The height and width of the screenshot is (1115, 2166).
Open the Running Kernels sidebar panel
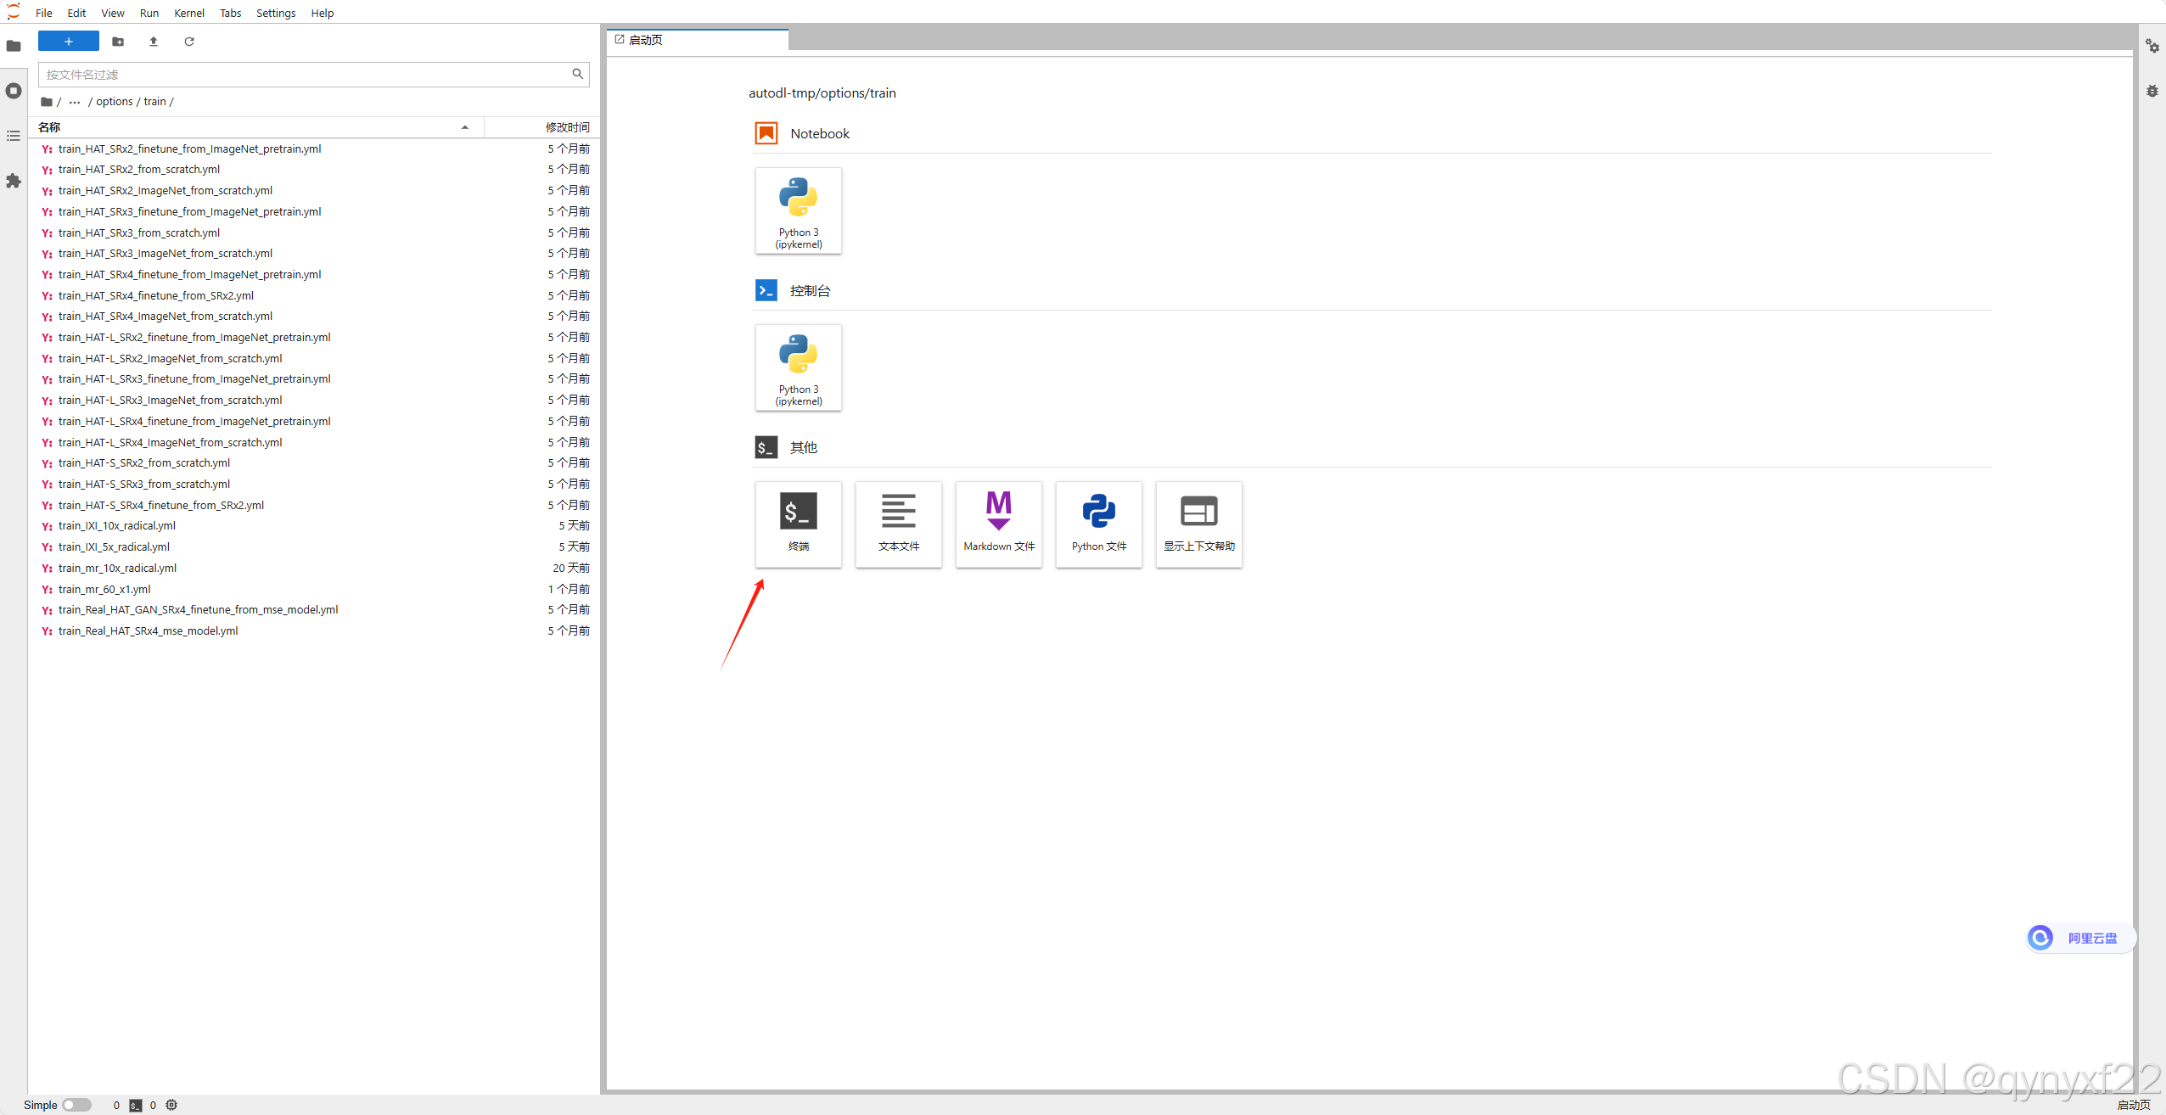coord(14,91)
